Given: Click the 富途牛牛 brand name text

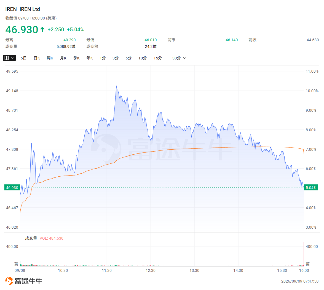Looking at the screenshot, I should 28,281.
